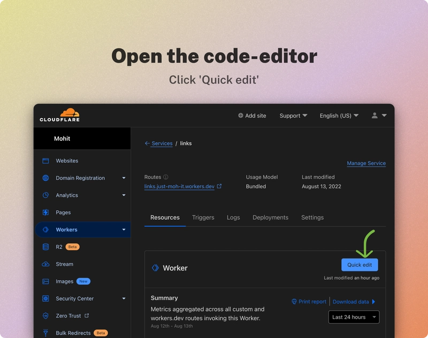
Task: Switch to the Triggers tab
Action: click(203, 218)
